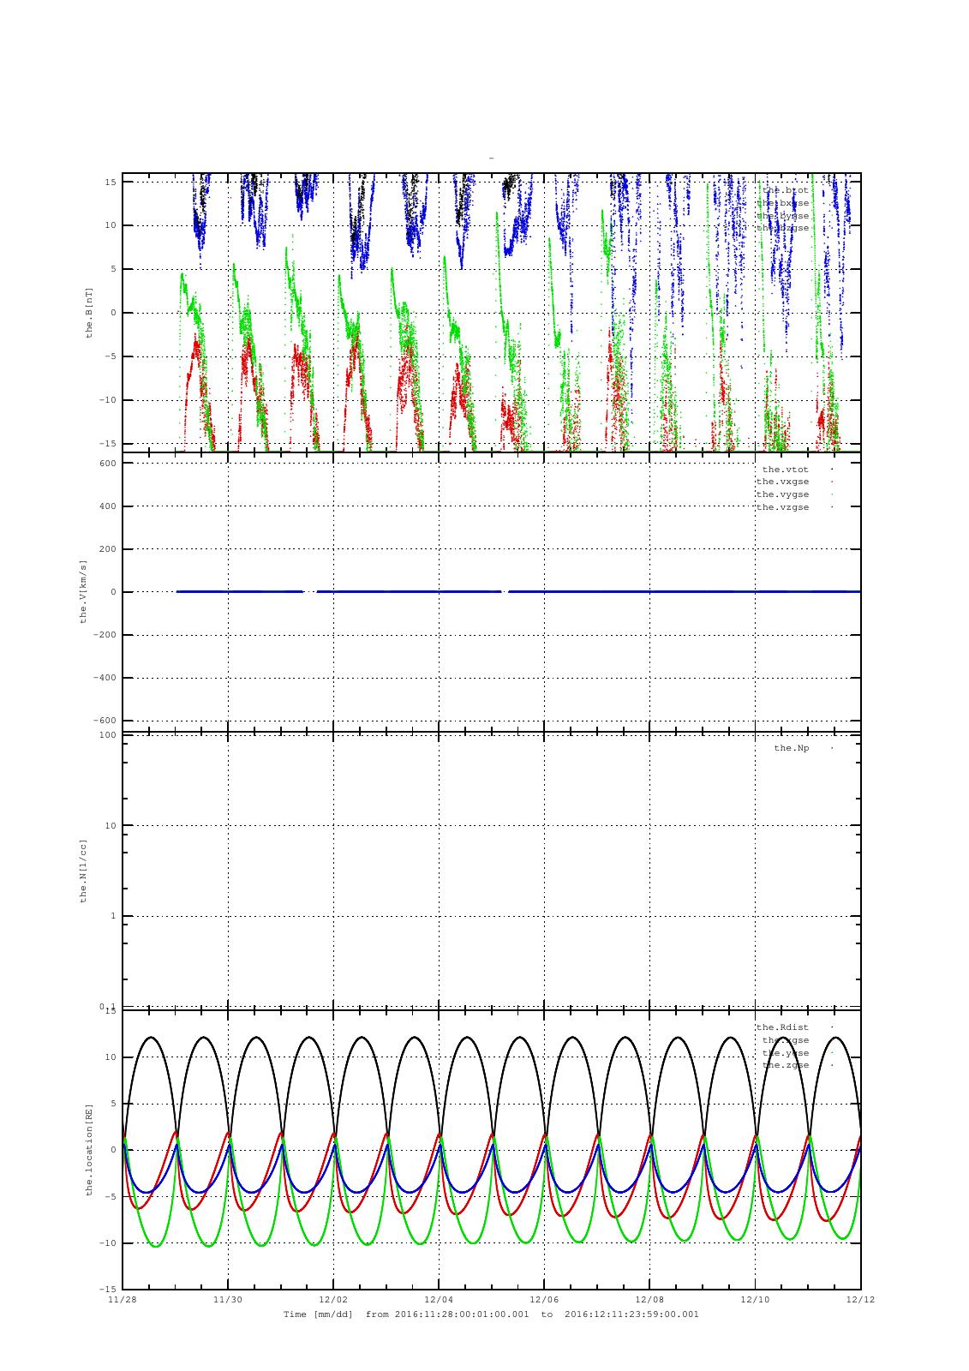969x1371 pixels.
Task: Click the the.vxgse legend entry
Action: coord(782,482)
